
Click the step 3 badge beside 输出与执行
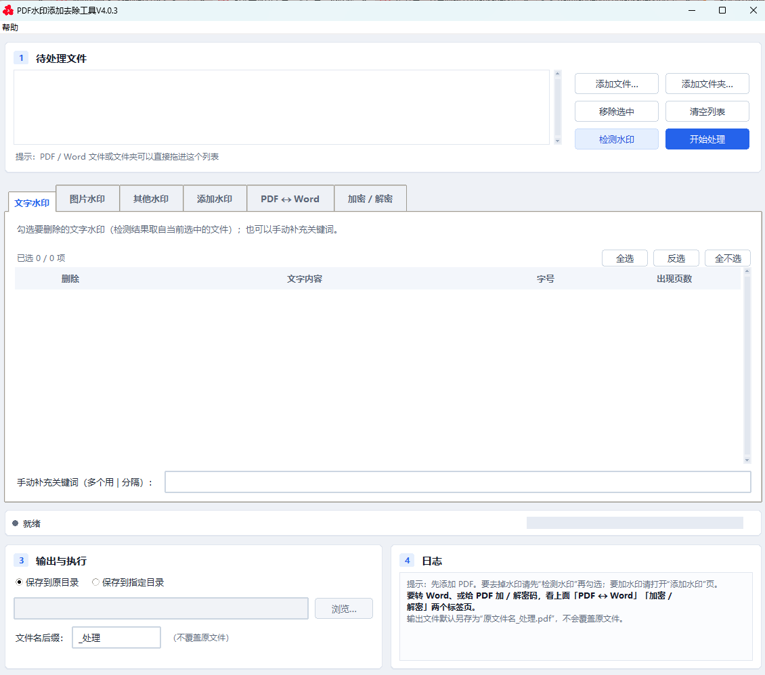[x=21, y=561]
